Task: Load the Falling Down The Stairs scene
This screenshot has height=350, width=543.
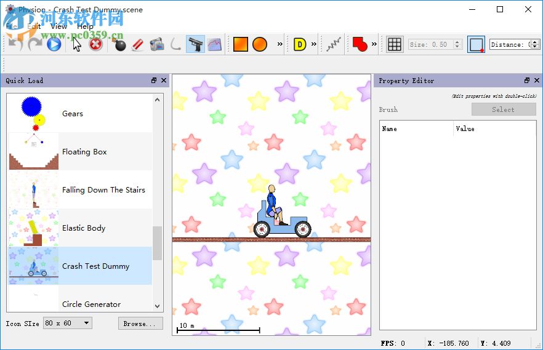Action: (80, 189)
